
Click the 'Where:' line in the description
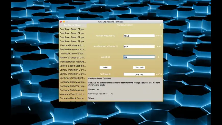[x=91, y=98]
